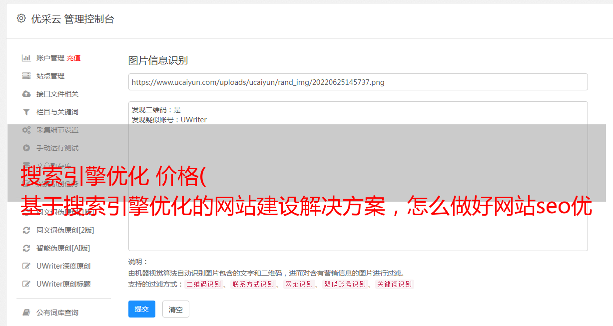
Task: Click the server icon for 站点管理
Action: point(26,76)
